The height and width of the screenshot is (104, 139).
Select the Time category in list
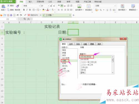[64, 63]
